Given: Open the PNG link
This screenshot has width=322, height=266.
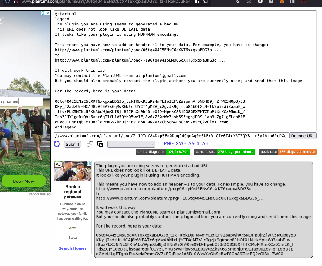Looking at the screenshot, I should (169, 143).
